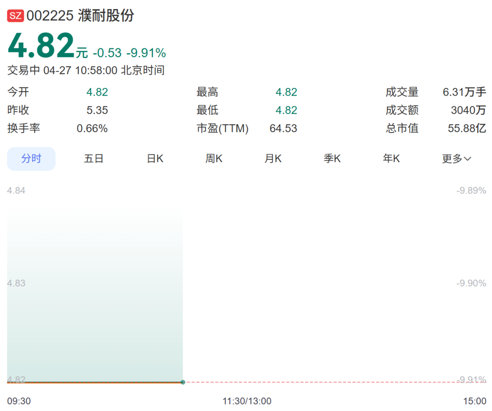The image size is (492, 411).
Task: Open the 日K daily candlestick tab
Action: click(x=155, y=159)
